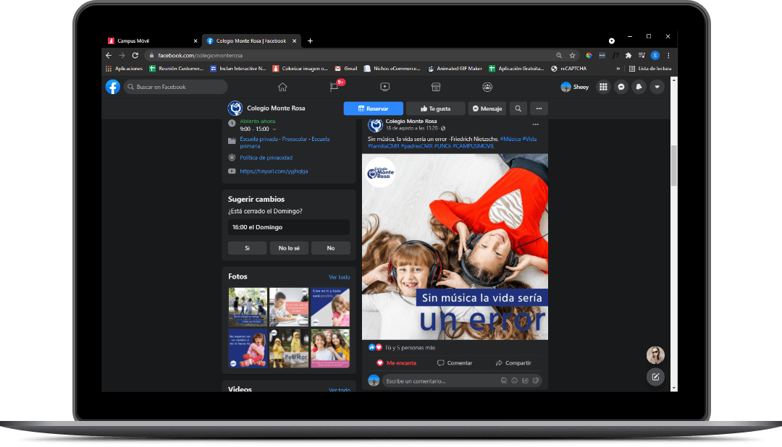Open the post's three-dot options menu
This screenshot has height=447, width=782.
pyautogui.click(x=536, y=124)
